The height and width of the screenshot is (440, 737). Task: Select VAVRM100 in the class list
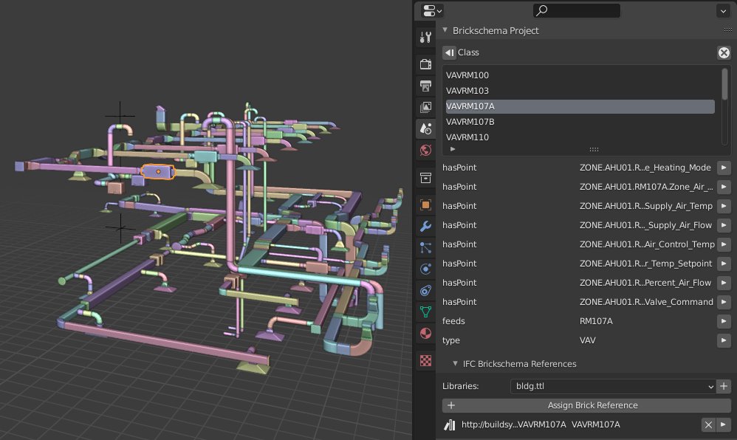[580, 75]
